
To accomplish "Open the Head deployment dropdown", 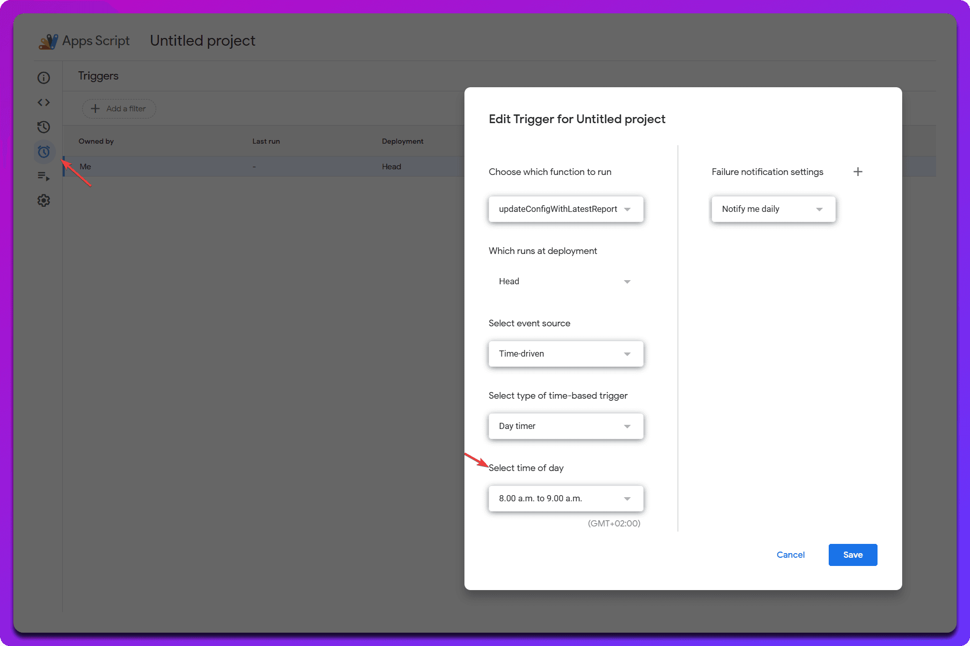I will tap(566, 281).
